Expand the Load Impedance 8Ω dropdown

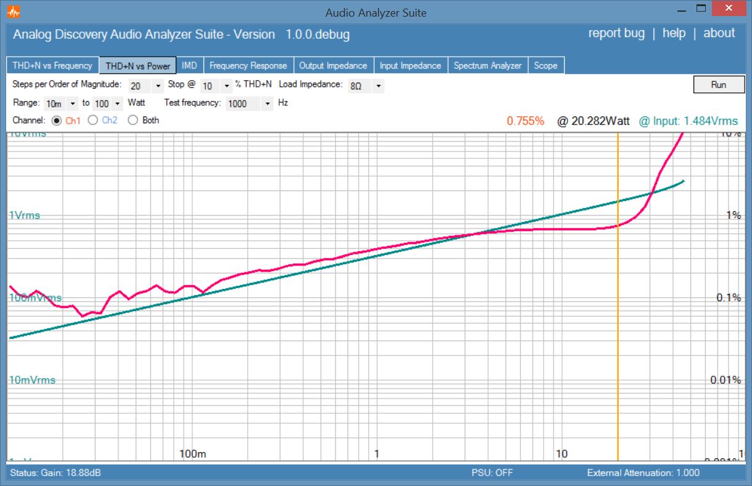coord(378,86)
